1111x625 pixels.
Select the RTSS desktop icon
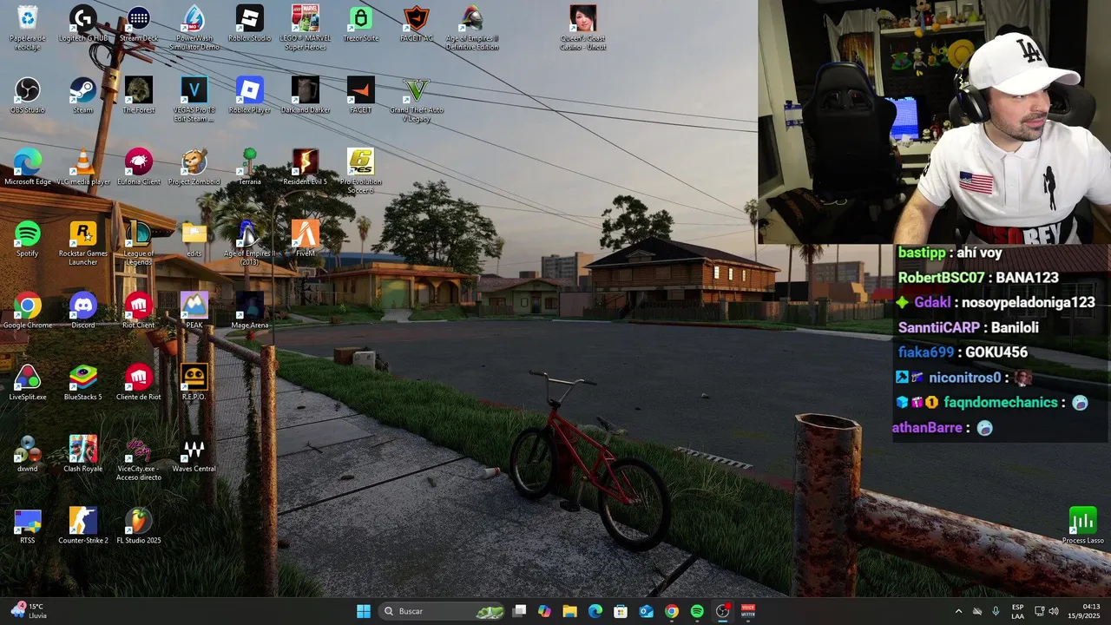pos(28,525)
